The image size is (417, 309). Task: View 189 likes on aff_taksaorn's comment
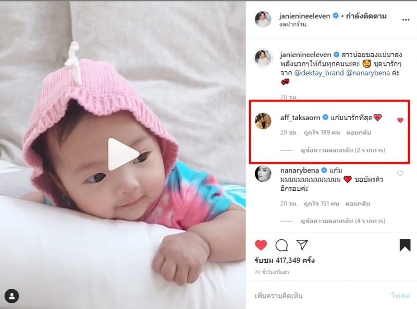[322, 133]
